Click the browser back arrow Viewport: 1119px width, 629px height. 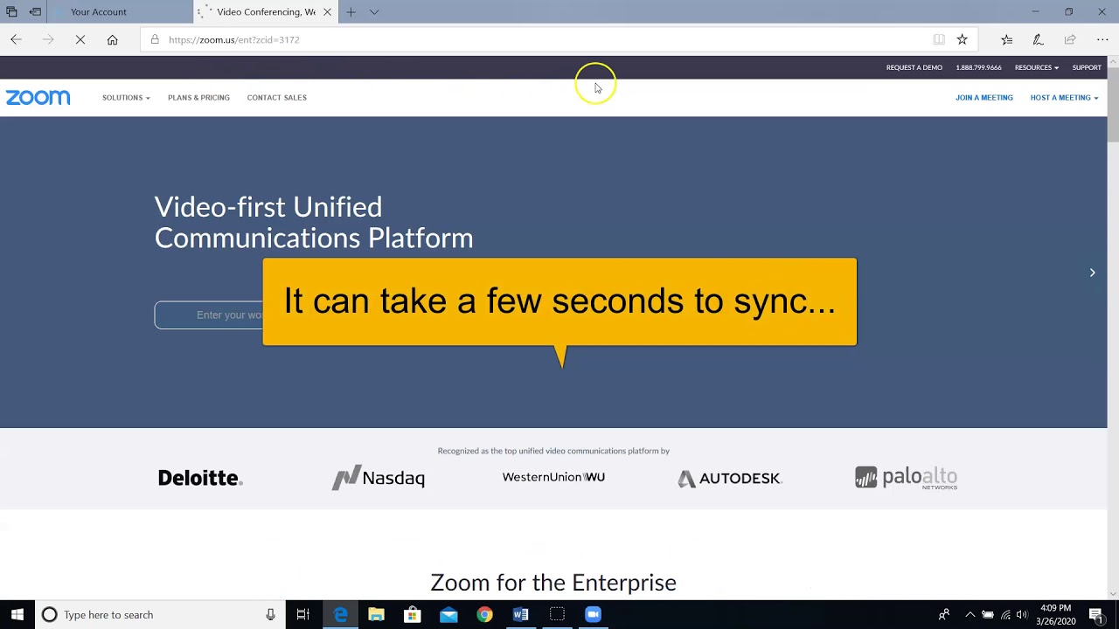coord(16,39)
